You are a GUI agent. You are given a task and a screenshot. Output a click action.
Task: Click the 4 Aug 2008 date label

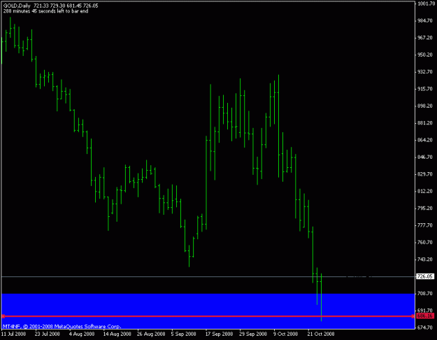coord(82,334)
